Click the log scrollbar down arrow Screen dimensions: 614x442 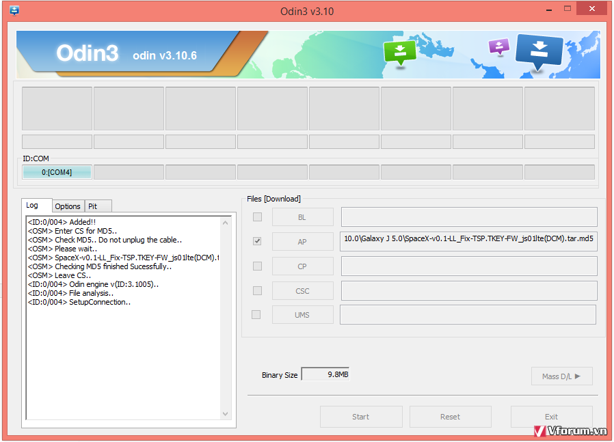[x=225, y=413]
